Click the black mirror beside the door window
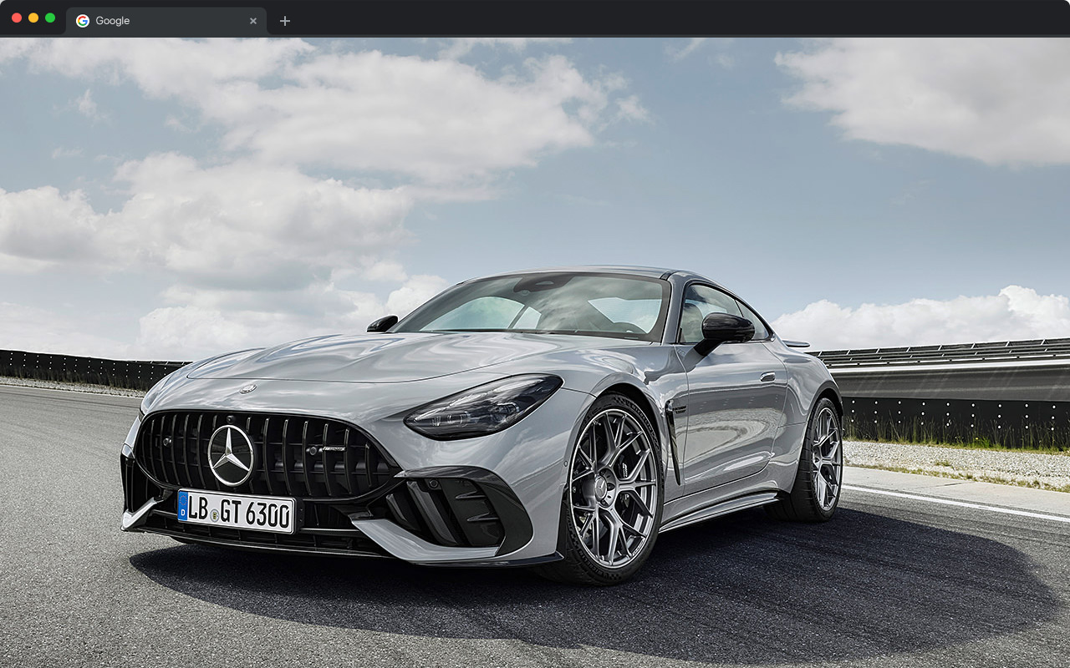The image size is (1070, 668). point(726,329)
